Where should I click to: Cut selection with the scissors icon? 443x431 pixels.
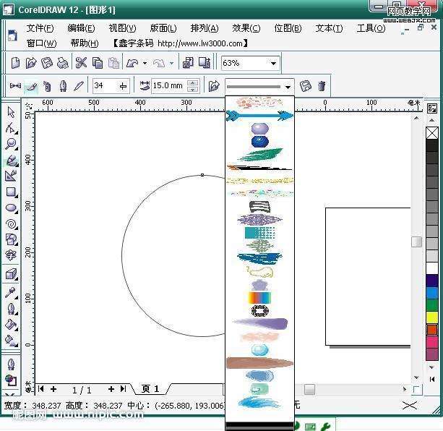81,62
